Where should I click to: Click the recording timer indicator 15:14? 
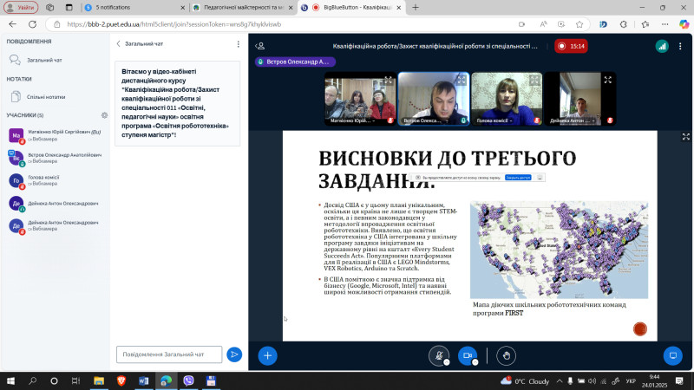click(x=572, y=46)
